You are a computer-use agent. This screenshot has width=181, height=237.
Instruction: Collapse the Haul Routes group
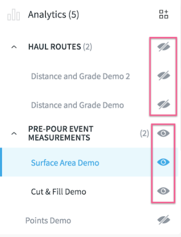(14, 47)
